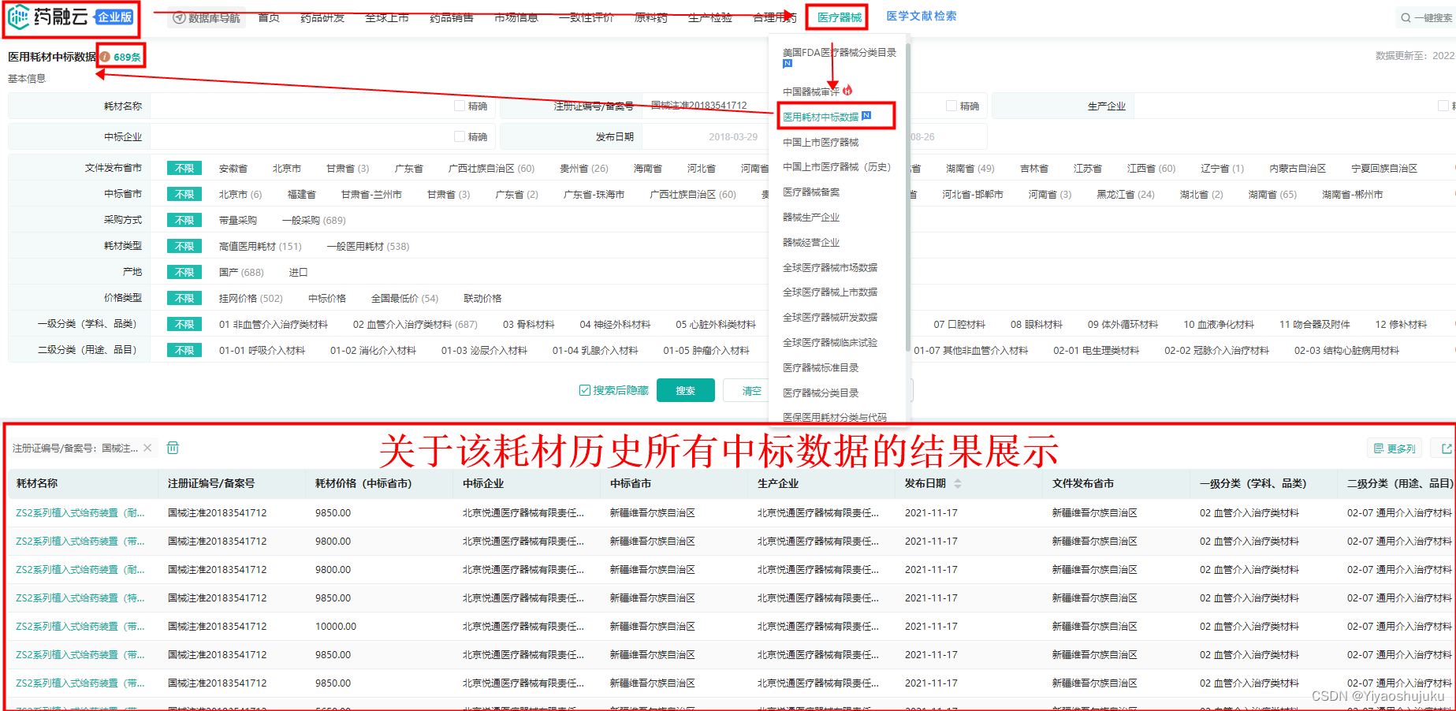Click the N badge beside 医用耗材中标数据 menu item
Viewport: 1456px width, 711px height.
[x=866, y=116]
